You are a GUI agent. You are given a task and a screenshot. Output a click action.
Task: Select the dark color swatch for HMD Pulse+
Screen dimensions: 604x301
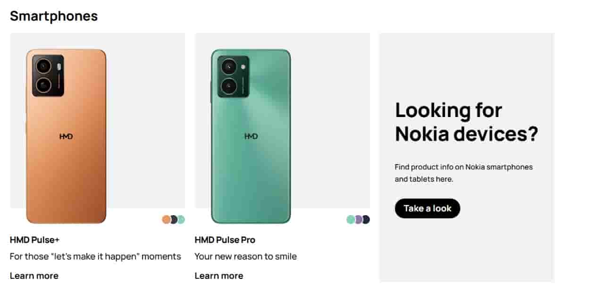point(174,219)
